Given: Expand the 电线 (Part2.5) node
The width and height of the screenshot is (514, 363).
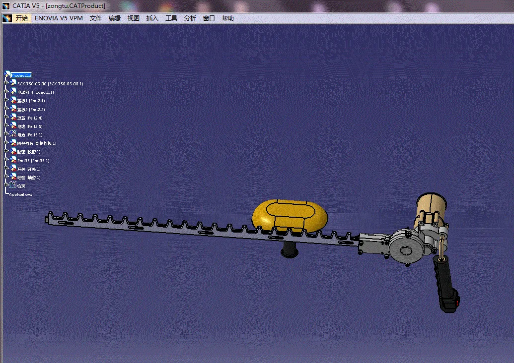Looking at the screenshot, I should 6,125.
